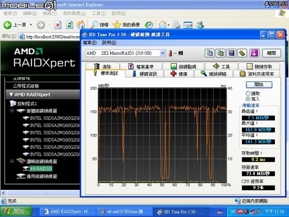Switch to AMD RAIDXpert taskbar button
289x217 pixels.
tap(68, 212)
